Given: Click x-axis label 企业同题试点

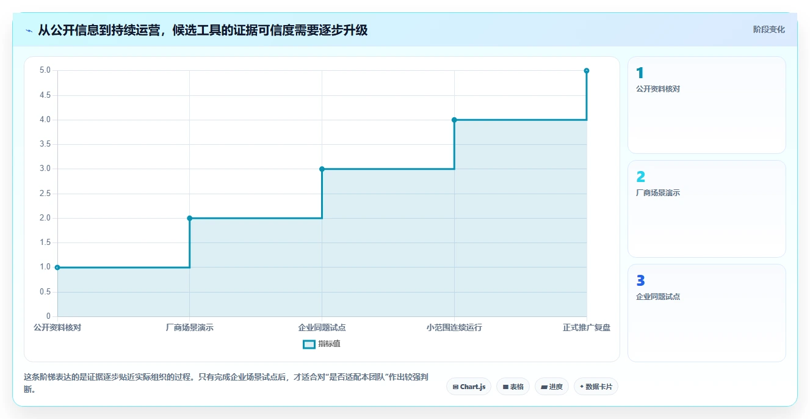Looking at the screenshot, I should 322,327.
